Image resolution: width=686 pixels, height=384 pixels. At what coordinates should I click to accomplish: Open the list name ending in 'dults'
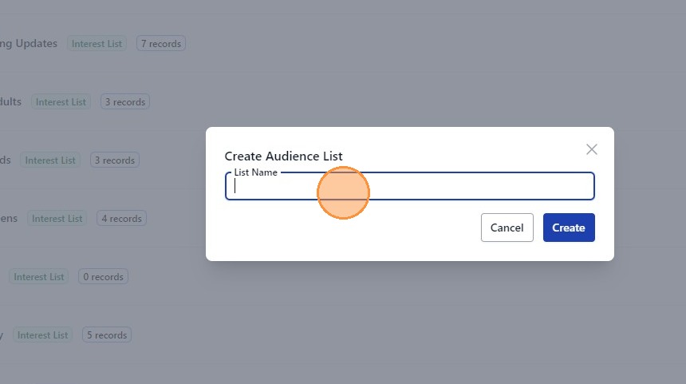click(10, 101)
